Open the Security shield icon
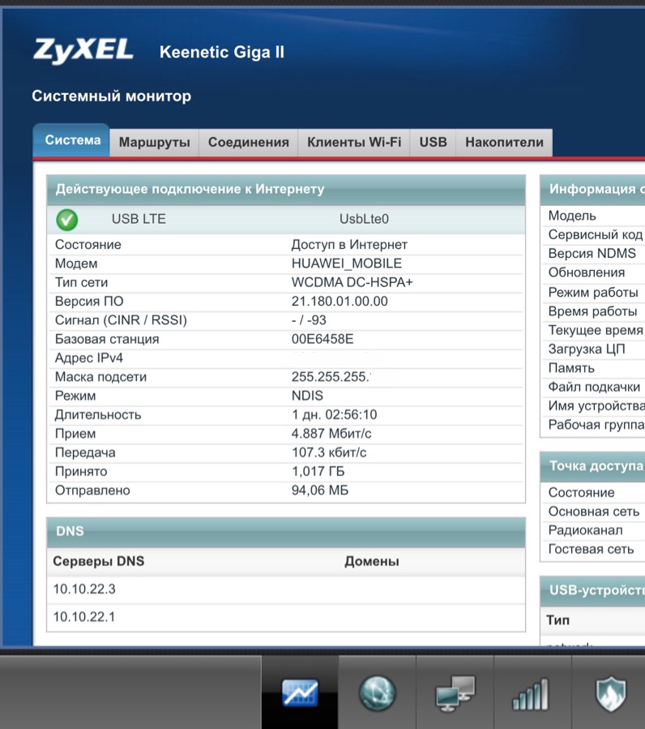The image size is (645, 729). pos(611,694)
